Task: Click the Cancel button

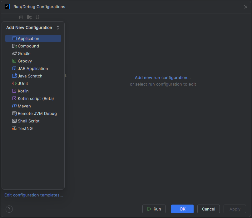Action: coord(208,209)
